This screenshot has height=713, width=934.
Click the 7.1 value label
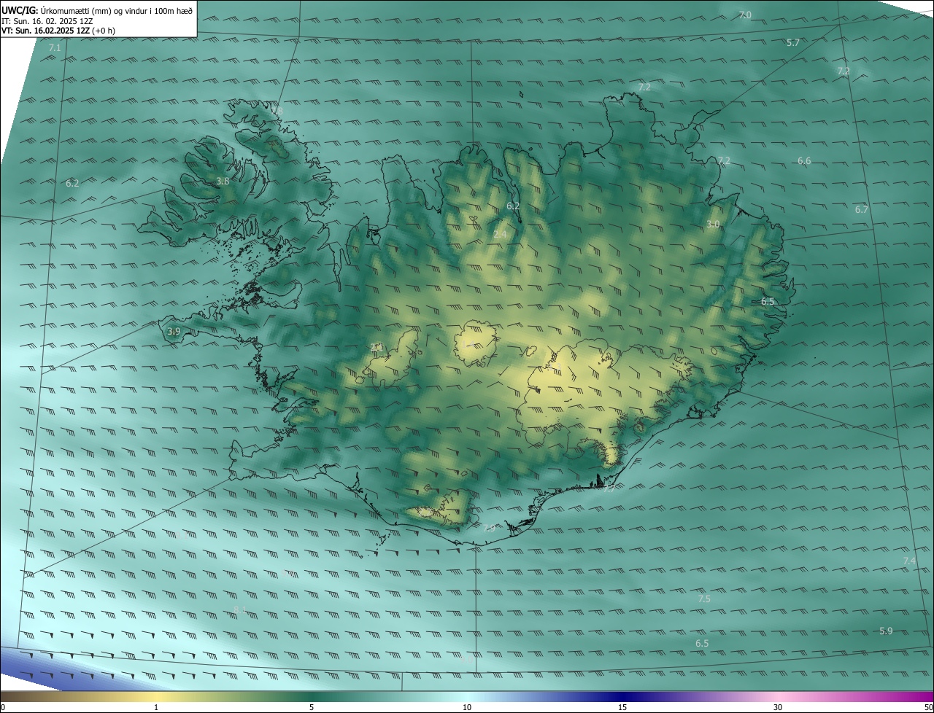click(55, 48)
